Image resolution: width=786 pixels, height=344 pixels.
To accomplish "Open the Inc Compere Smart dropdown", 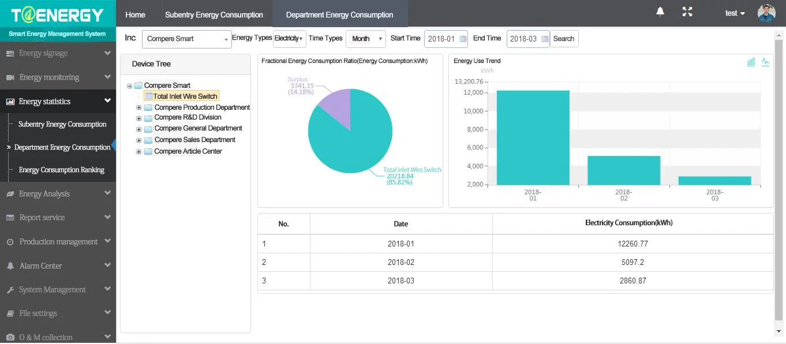I will (186, 39).
